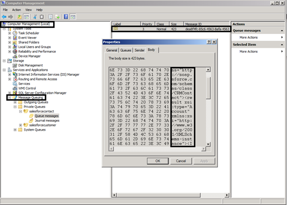This screenshot has height=205, width=287.
Task: Click the Refresh toolbar icon
Action: (x=50, y=17)
